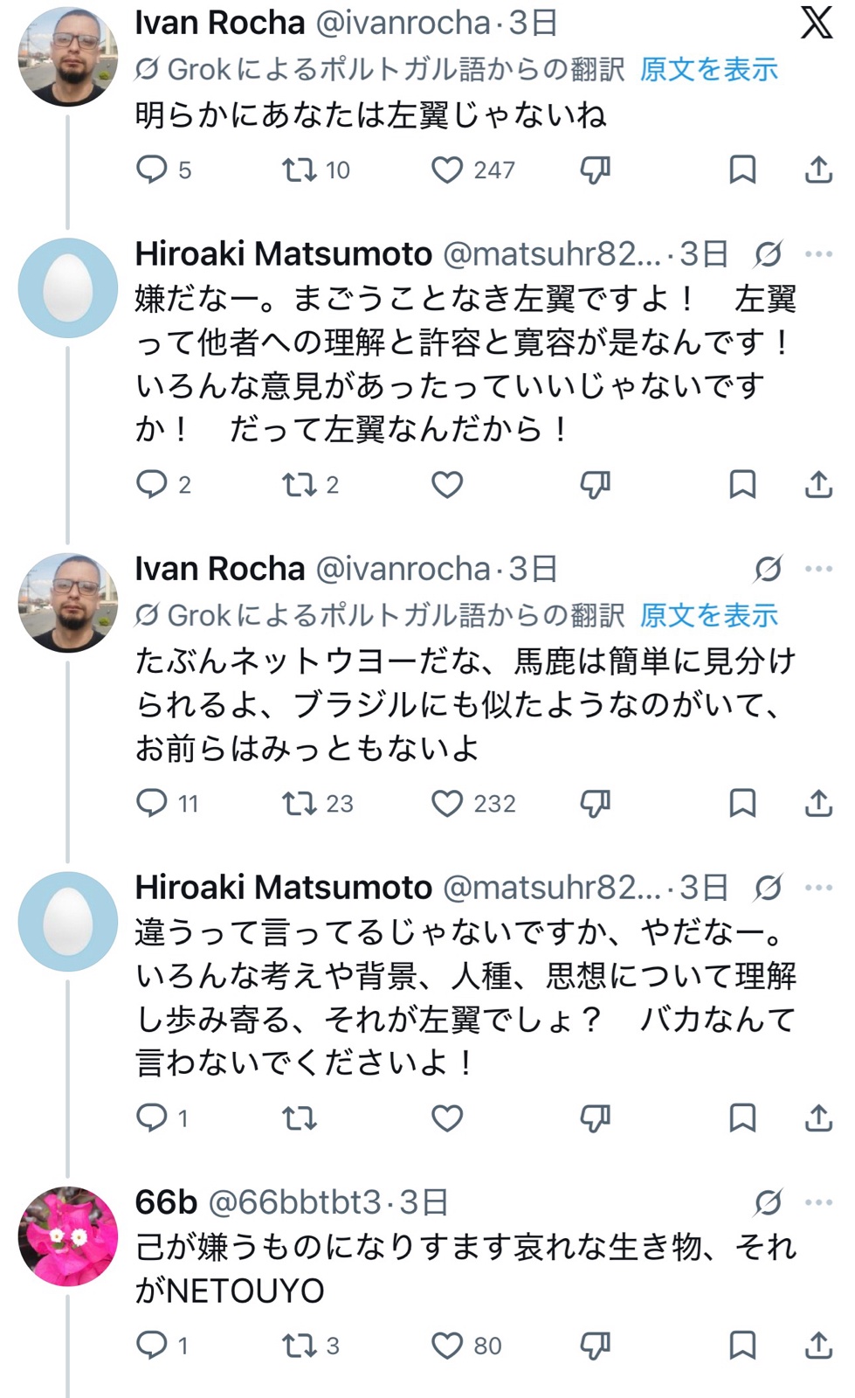Reply to 66b's tweet
The width and height of the screenshot is (855, 1398).
152,1346
